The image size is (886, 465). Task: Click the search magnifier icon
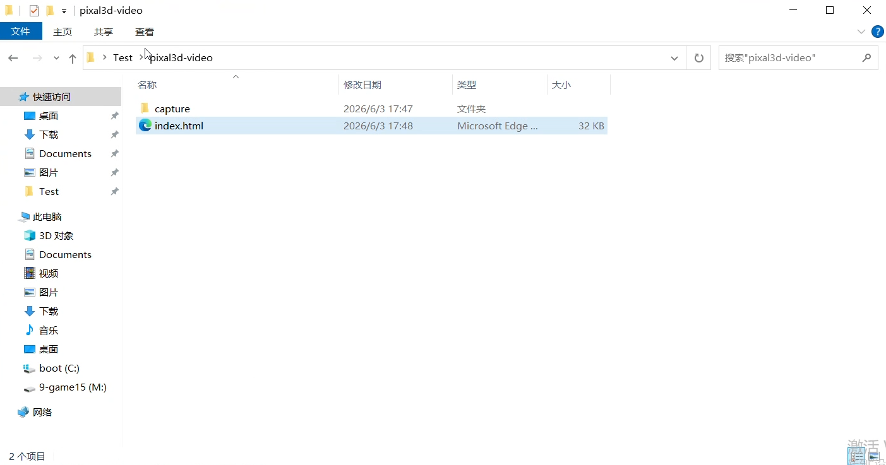point(867,57)
